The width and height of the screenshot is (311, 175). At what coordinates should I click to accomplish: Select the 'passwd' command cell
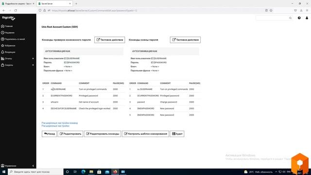click(x=141, y=102)
